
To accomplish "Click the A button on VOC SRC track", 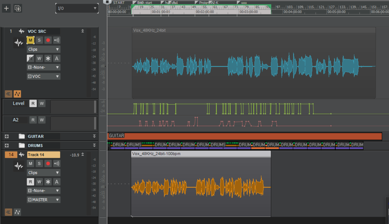I will pyautogui.click(x=56, y=59).
